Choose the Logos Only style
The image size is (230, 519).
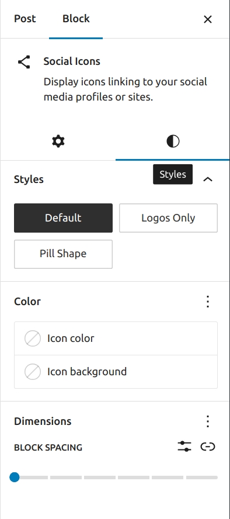(x=168, y=218)
